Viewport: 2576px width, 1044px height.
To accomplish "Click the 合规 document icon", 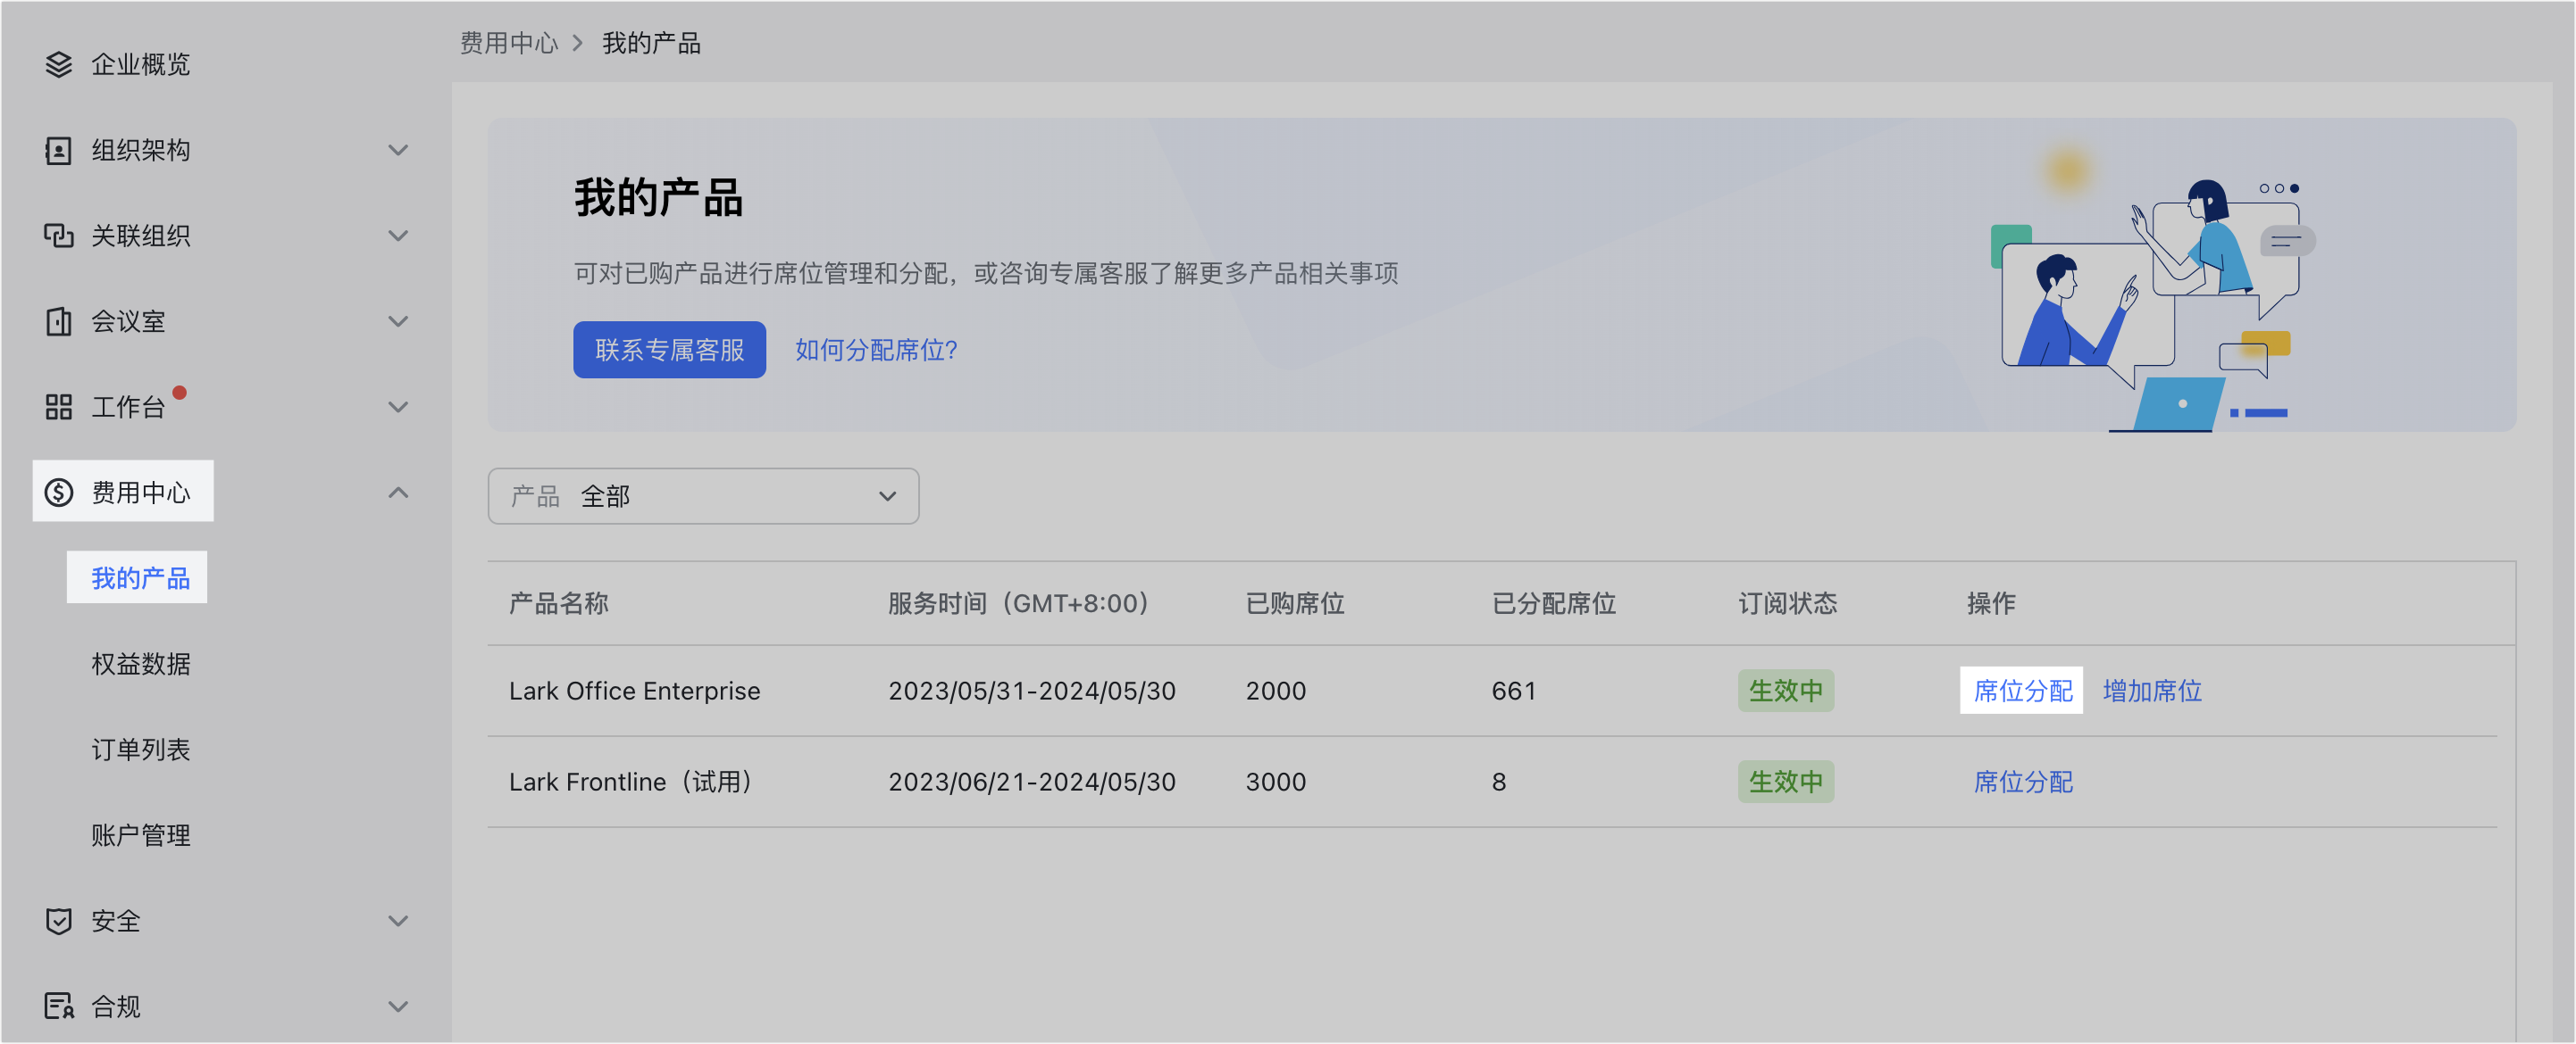I will click(x=59, y=1006).
